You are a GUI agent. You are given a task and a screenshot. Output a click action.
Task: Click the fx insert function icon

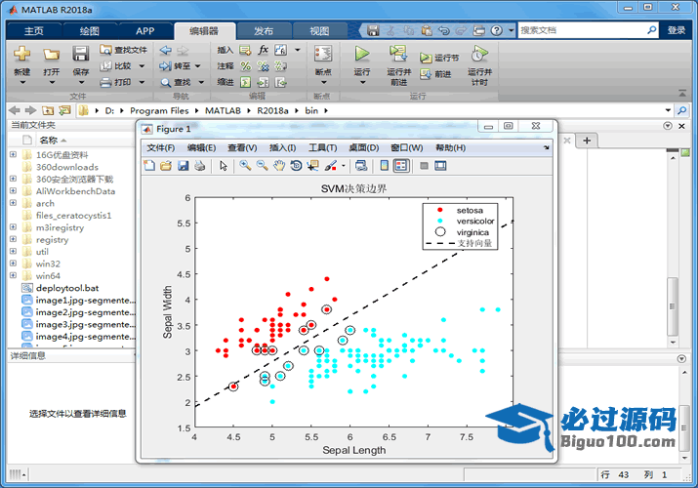coord(263,50)
